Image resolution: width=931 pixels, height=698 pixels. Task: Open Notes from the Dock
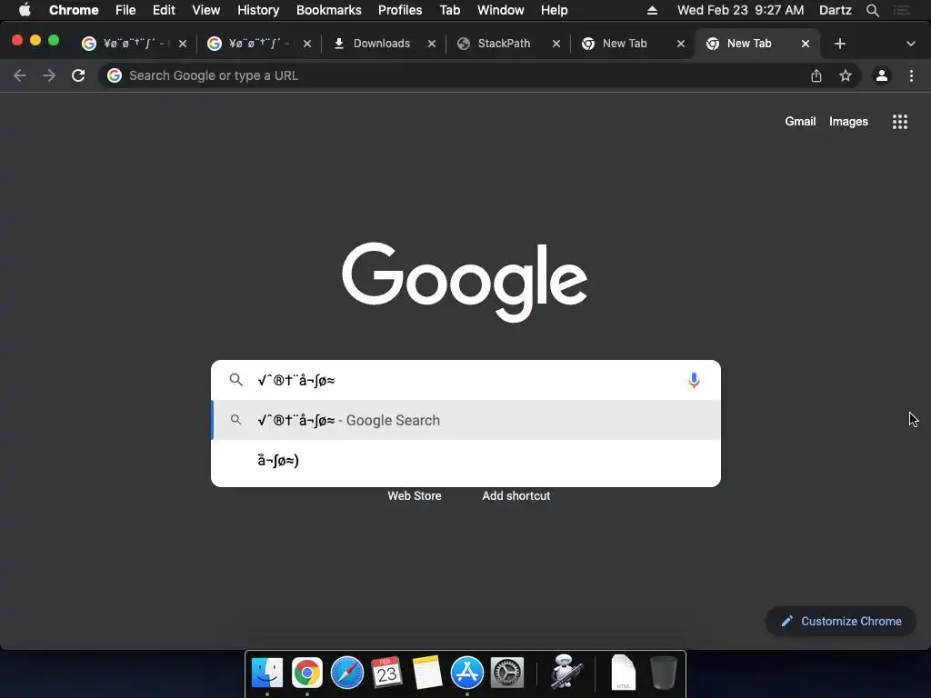(x=427, y=673)
